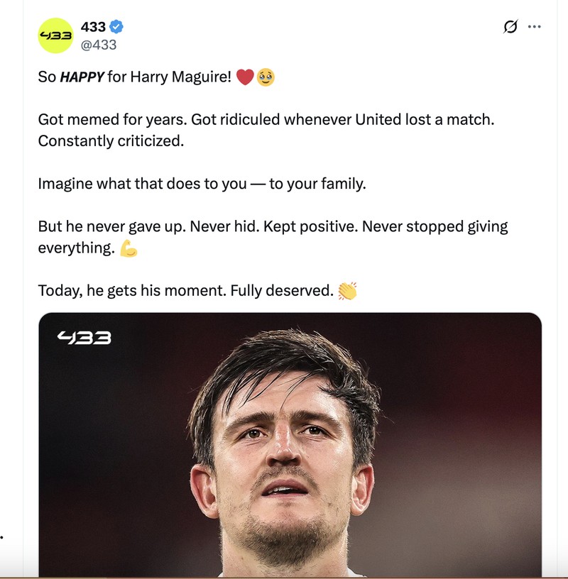Click the clapping hands emoji
Screen dimensions: 568x579
click(347, 290)
